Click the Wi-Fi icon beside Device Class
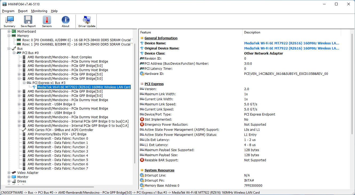The image size is (355, 195). point(142,53)
